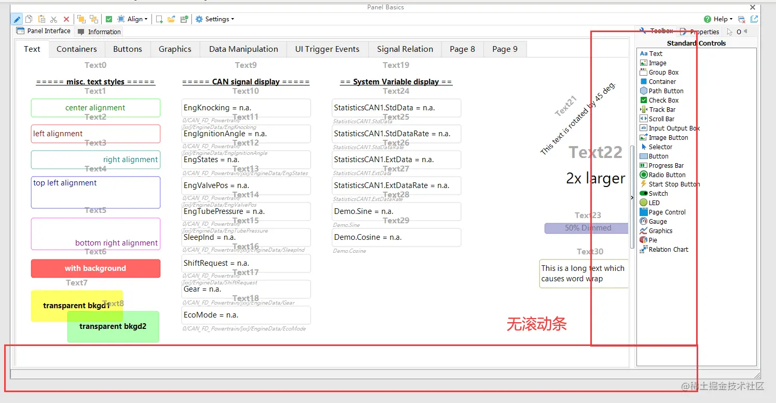Select the Page 9 tab
The image size is (776, 403).
[505, 49]
